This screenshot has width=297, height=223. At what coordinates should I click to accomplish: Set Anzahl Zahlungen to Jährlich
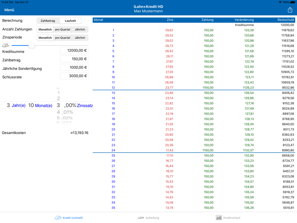pyautogui.click(x=80, y=29)
